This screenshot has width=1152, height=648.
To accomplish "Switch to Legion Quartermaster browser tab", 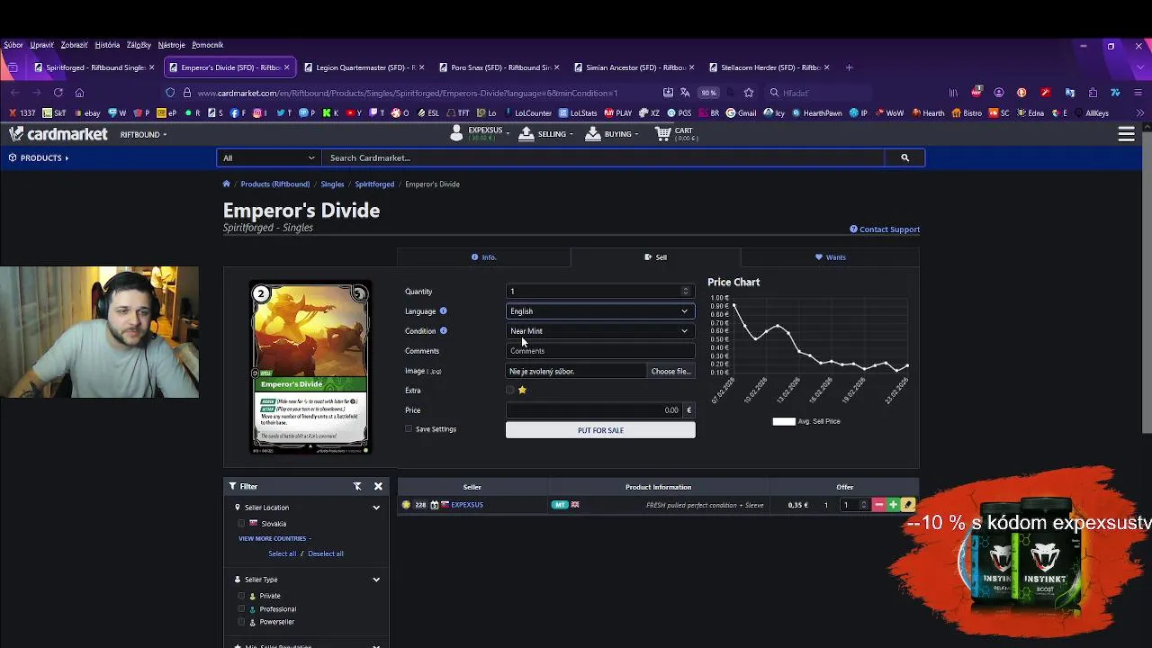I will [364, 67].
